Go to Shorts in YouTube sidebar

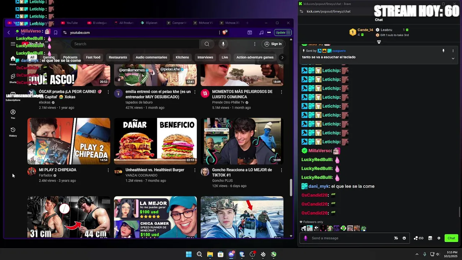(13, 78)
